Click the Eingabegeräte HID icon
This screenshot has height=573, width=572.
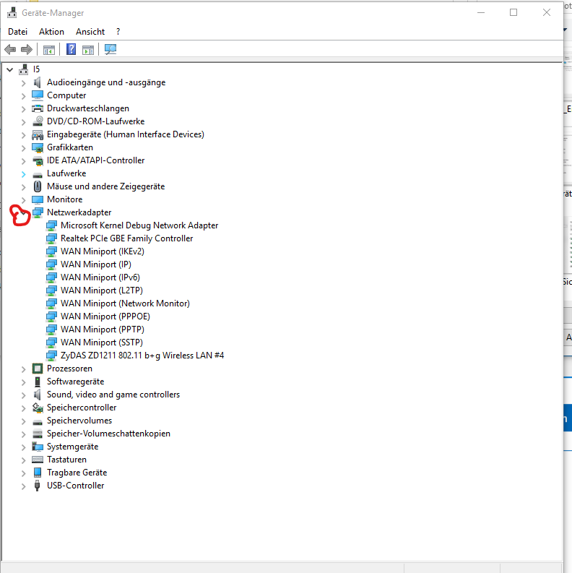coord(38,134)
